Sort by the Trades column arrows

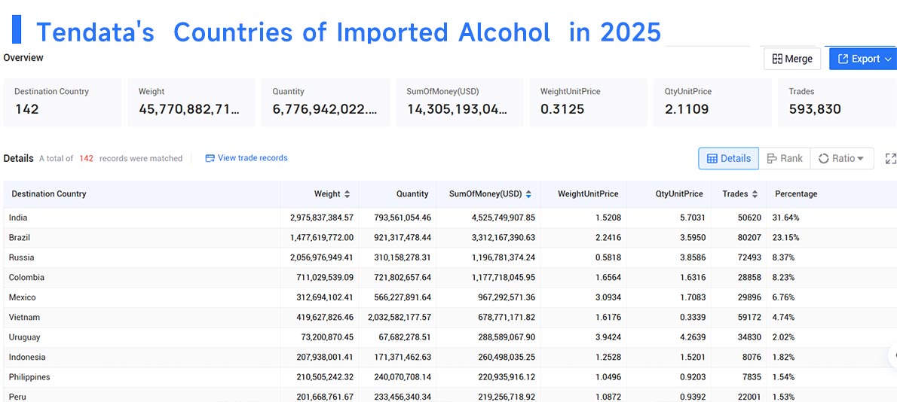[755, 194]
